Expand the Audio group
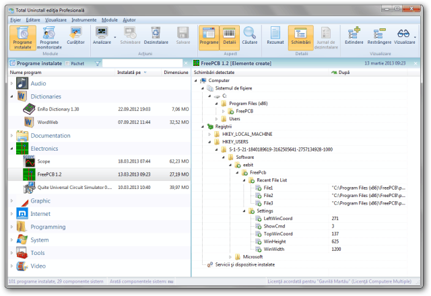431x296 pixels. [x=11, y=83]
